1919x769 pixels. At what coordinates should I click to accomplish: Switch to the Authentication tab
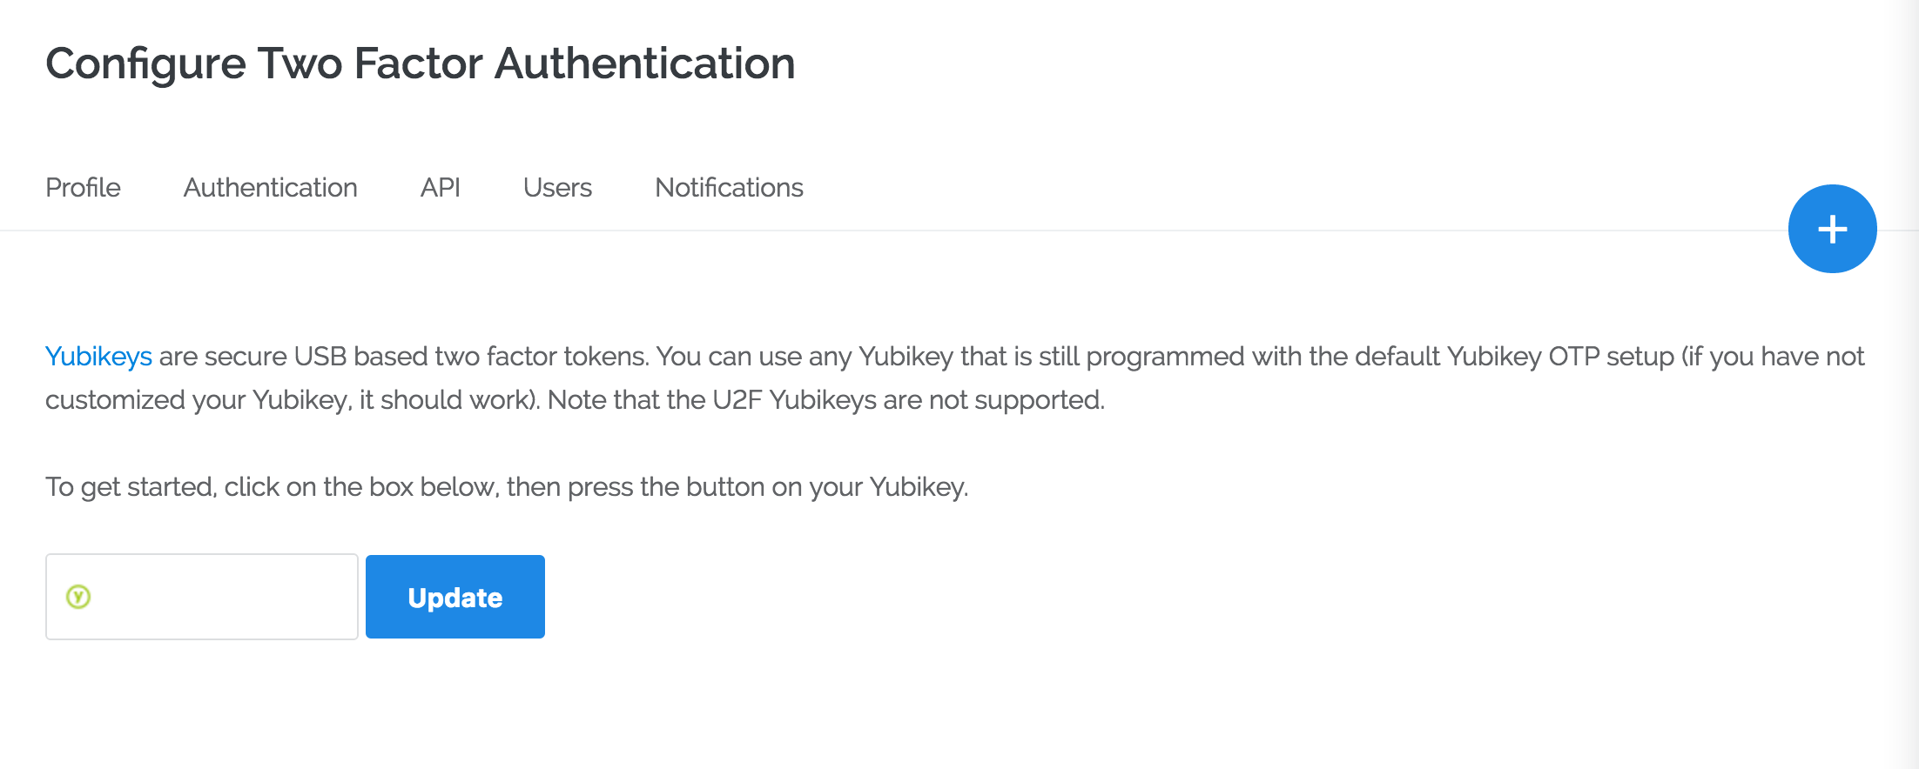tap(270, 188)
